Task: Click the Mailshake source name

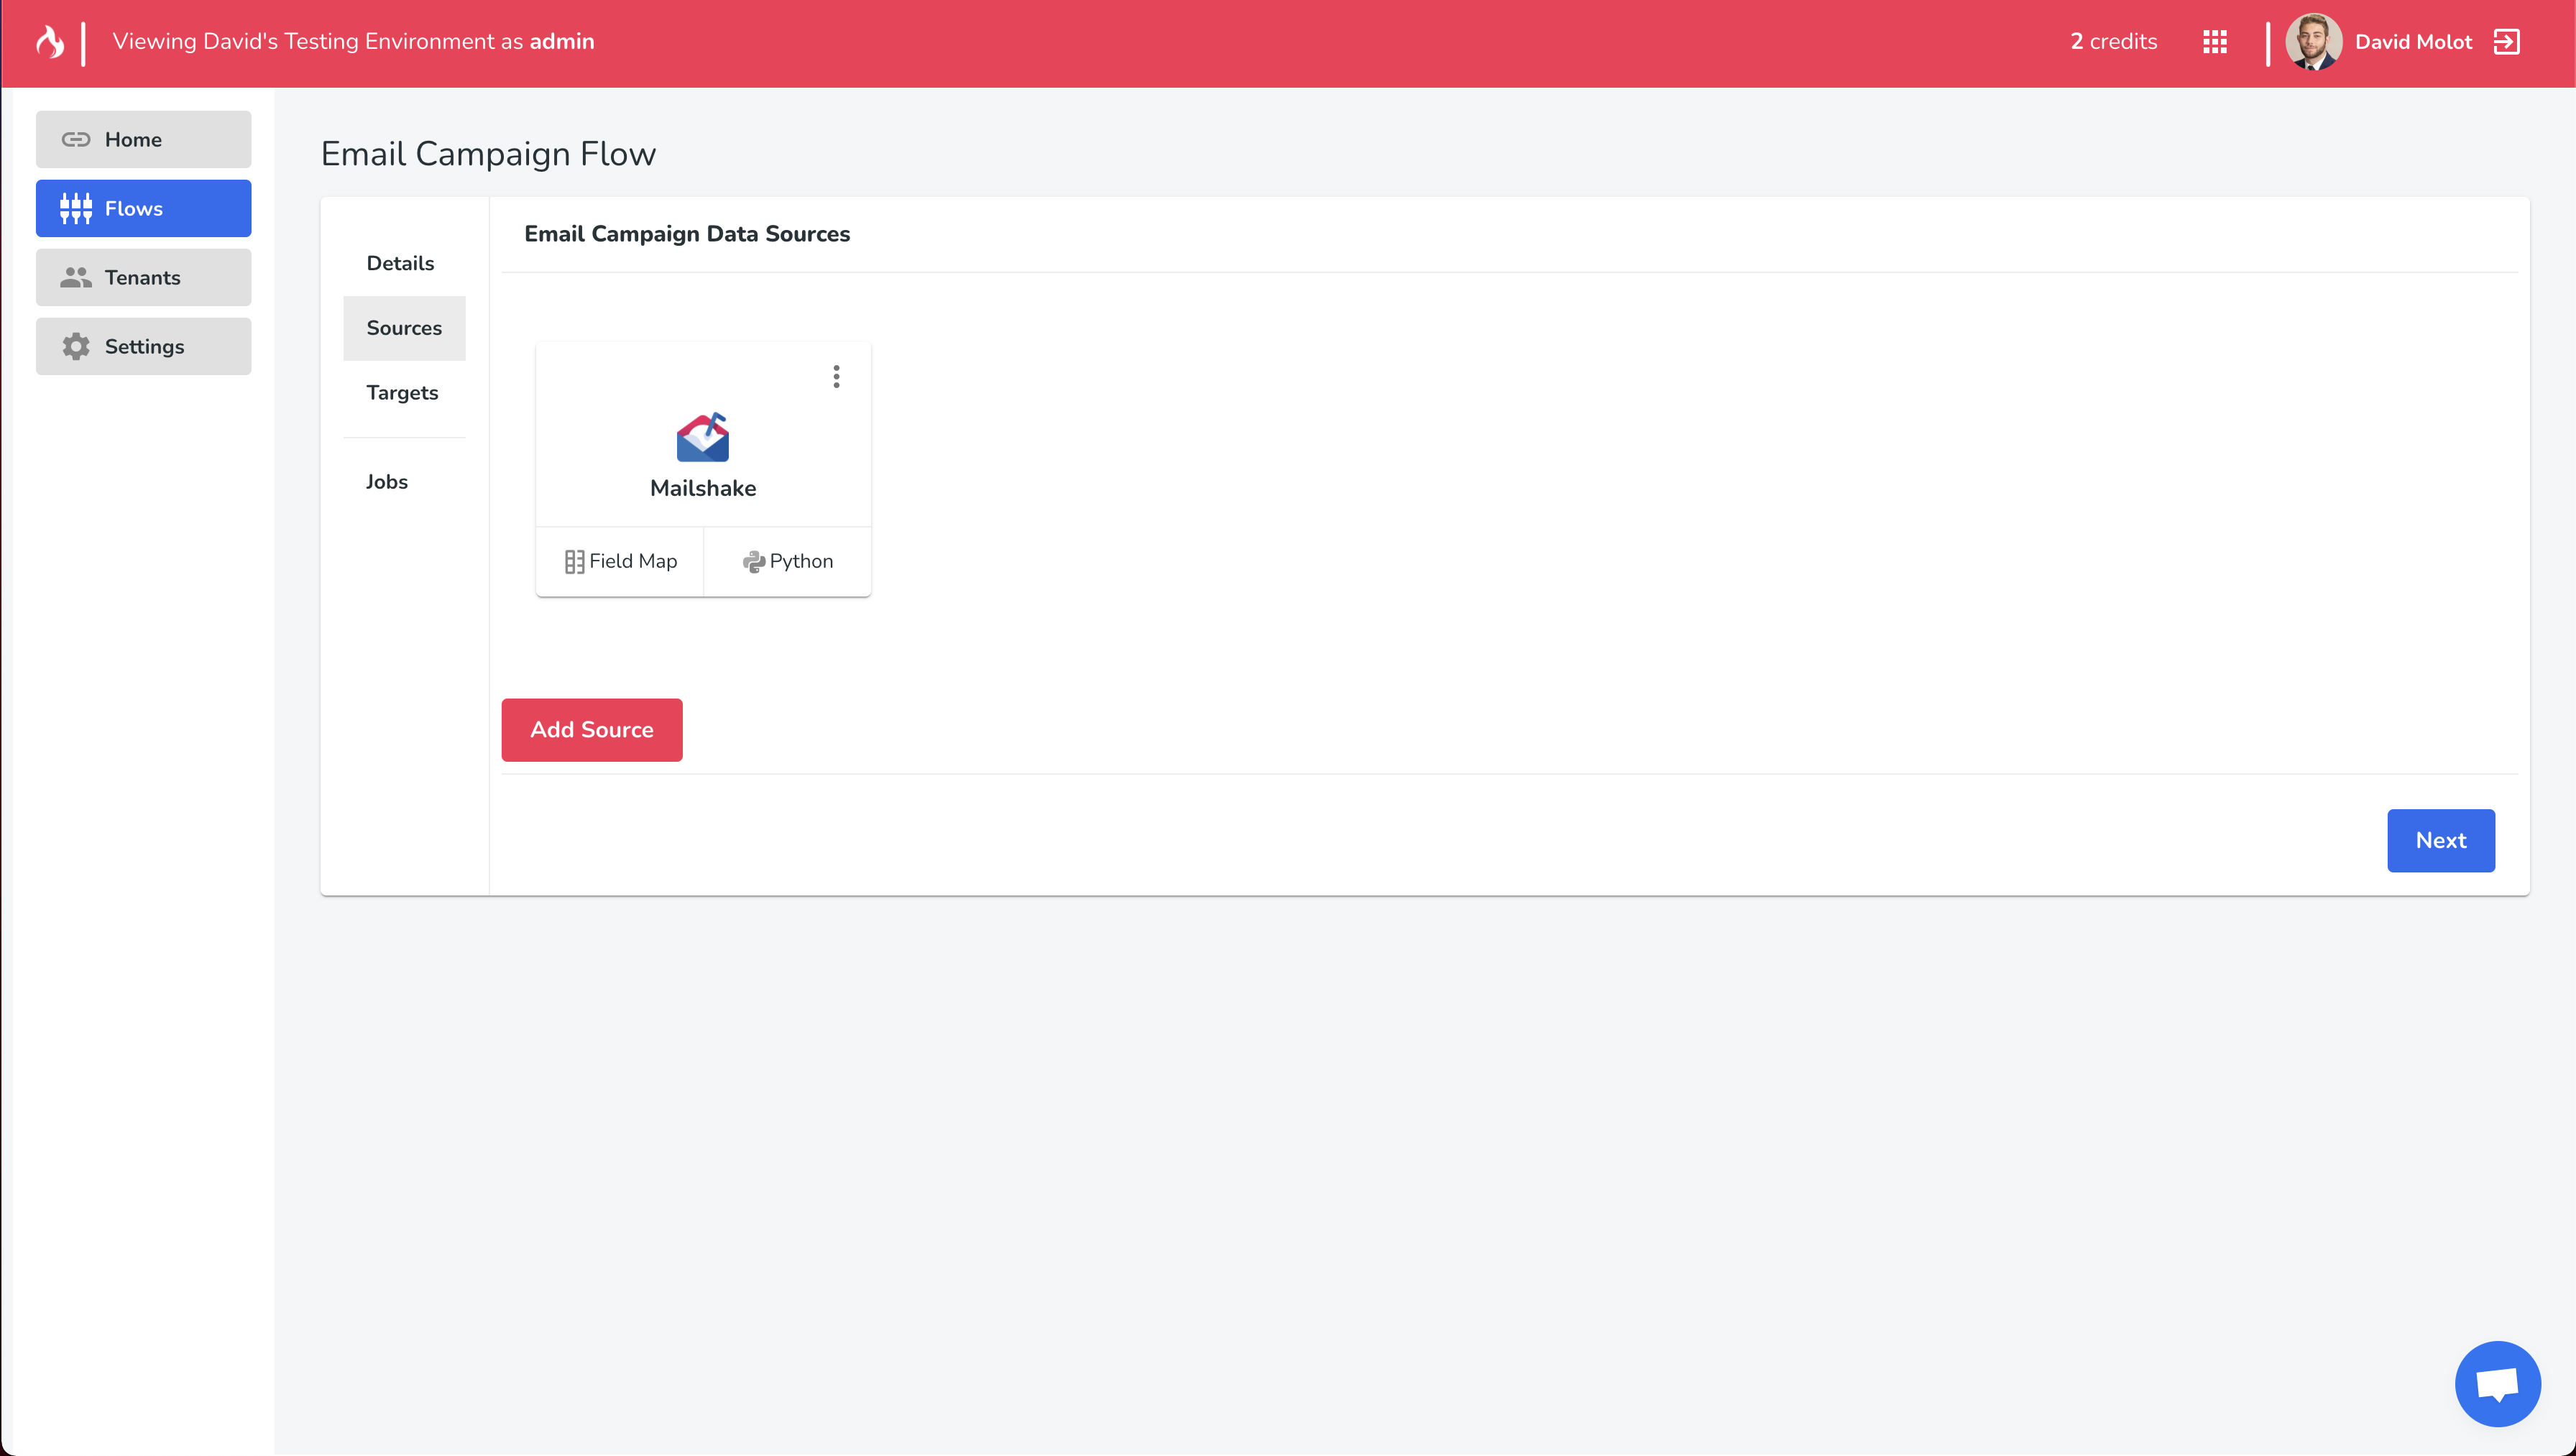Action: coord(703,489)
